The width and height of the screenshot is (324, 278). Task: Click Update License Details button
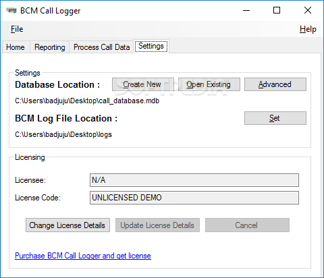pyautogui.click(x=157, y=225)
